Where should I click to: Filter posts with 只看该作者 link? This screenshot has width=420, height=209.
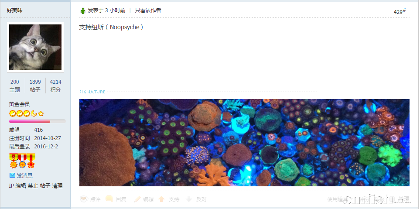coord(148,11)
